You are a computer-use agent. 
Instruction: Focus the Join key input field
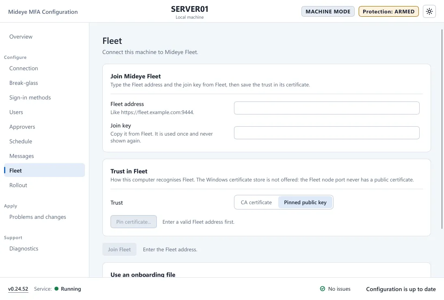click(x=327, y=133)
